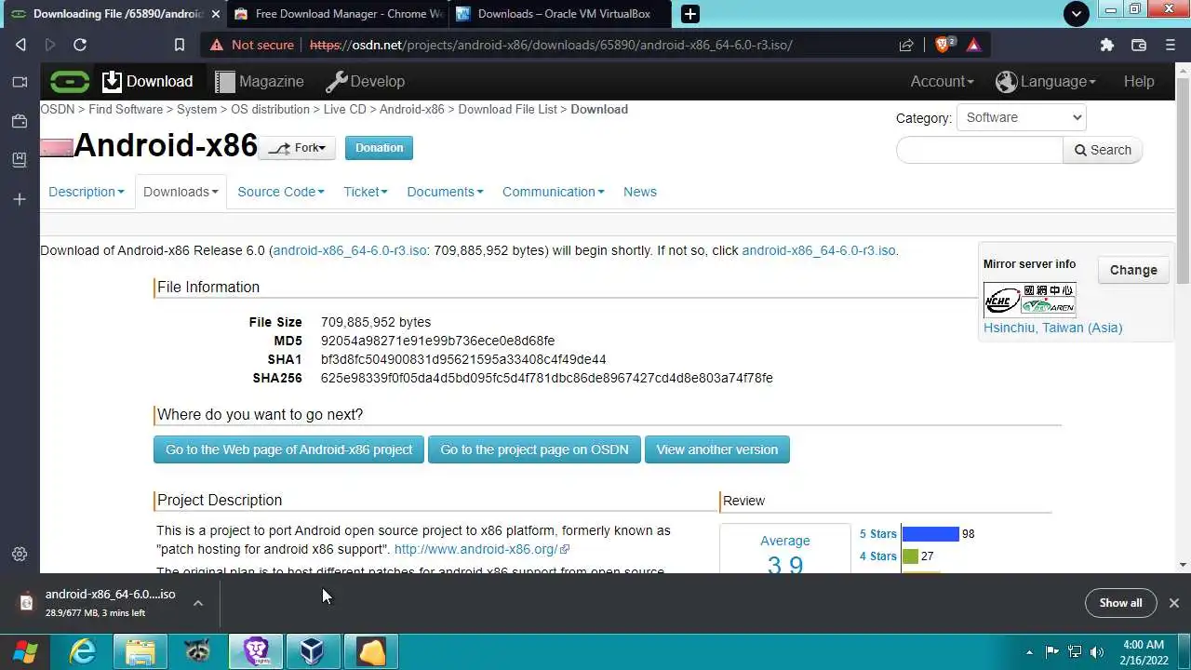
Task: Expand the android-x86 iso download options
Action: tap(198, 603)
